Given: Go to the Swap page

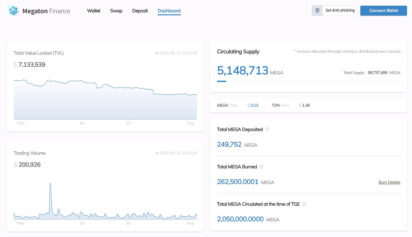Looking at the screenshot, I should coord(116,11).
